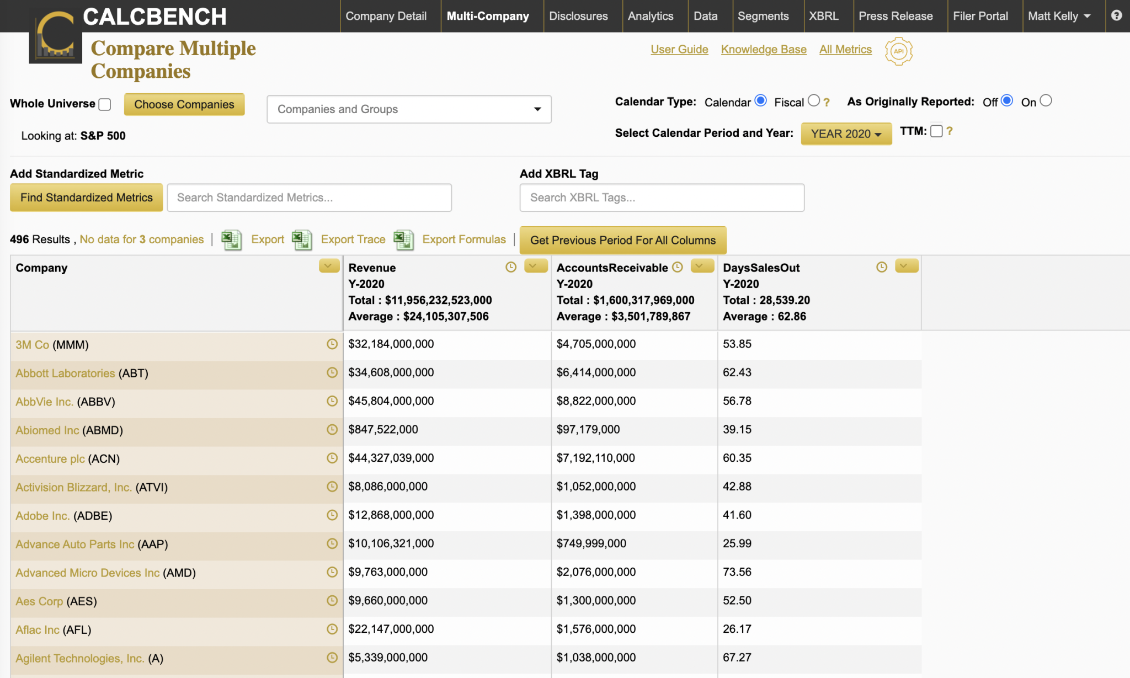Image resolution: width=1130 pixels, height=678 pixels.
Task: Check the Whole Universe checkbox
Action: tap(105, 104)
